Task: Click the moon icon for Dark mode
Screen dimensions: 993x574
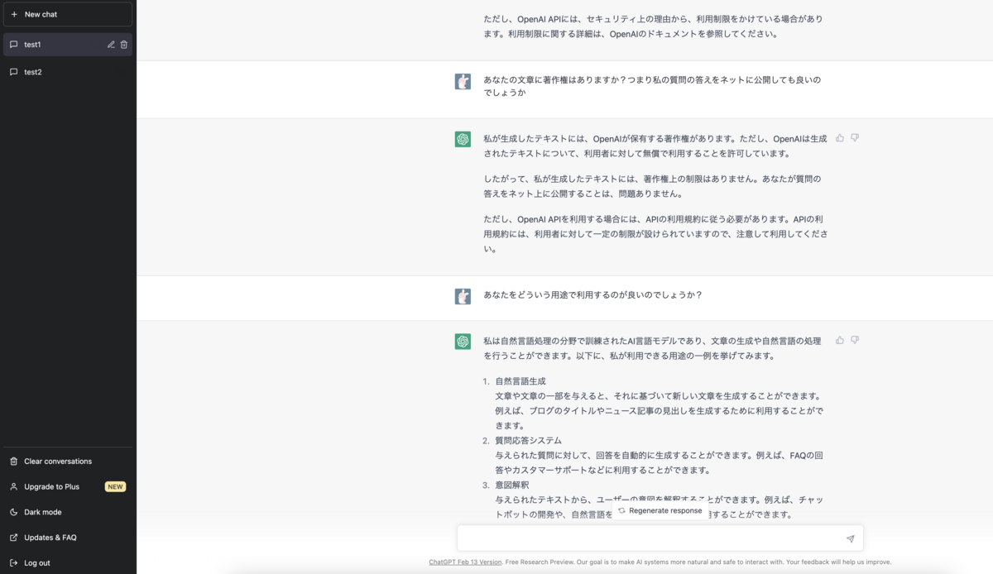Action: click(14, 512)
